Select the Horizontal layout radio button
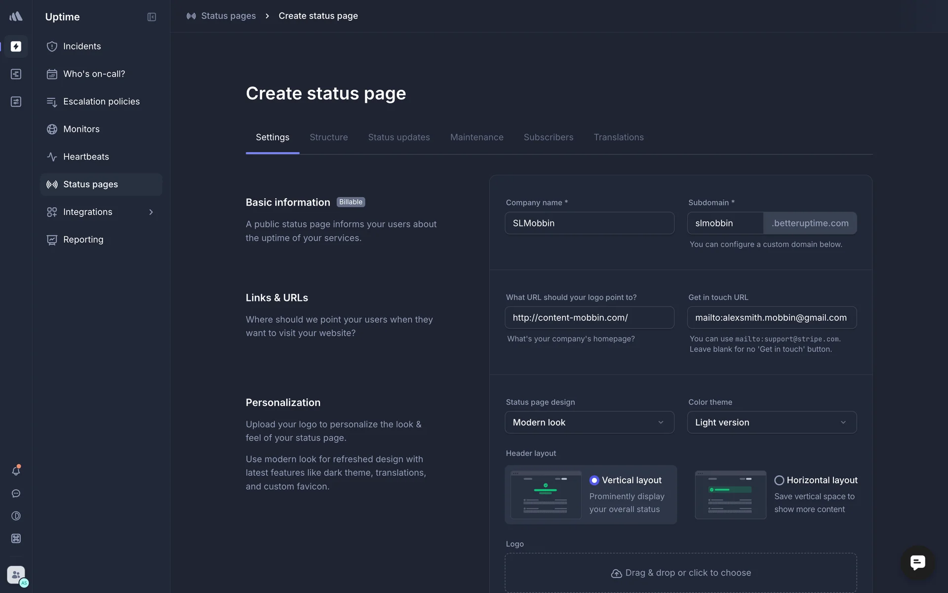The height and width of the screenshot is (593, 948). coord(779,480)
